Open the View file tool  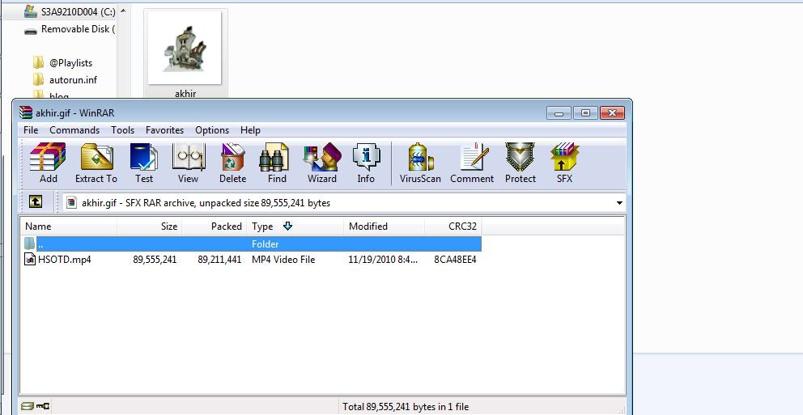coord(188,163)
